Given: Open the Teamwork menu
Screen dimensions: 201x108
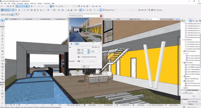Looking at the screenshot, I should [33, 4].
